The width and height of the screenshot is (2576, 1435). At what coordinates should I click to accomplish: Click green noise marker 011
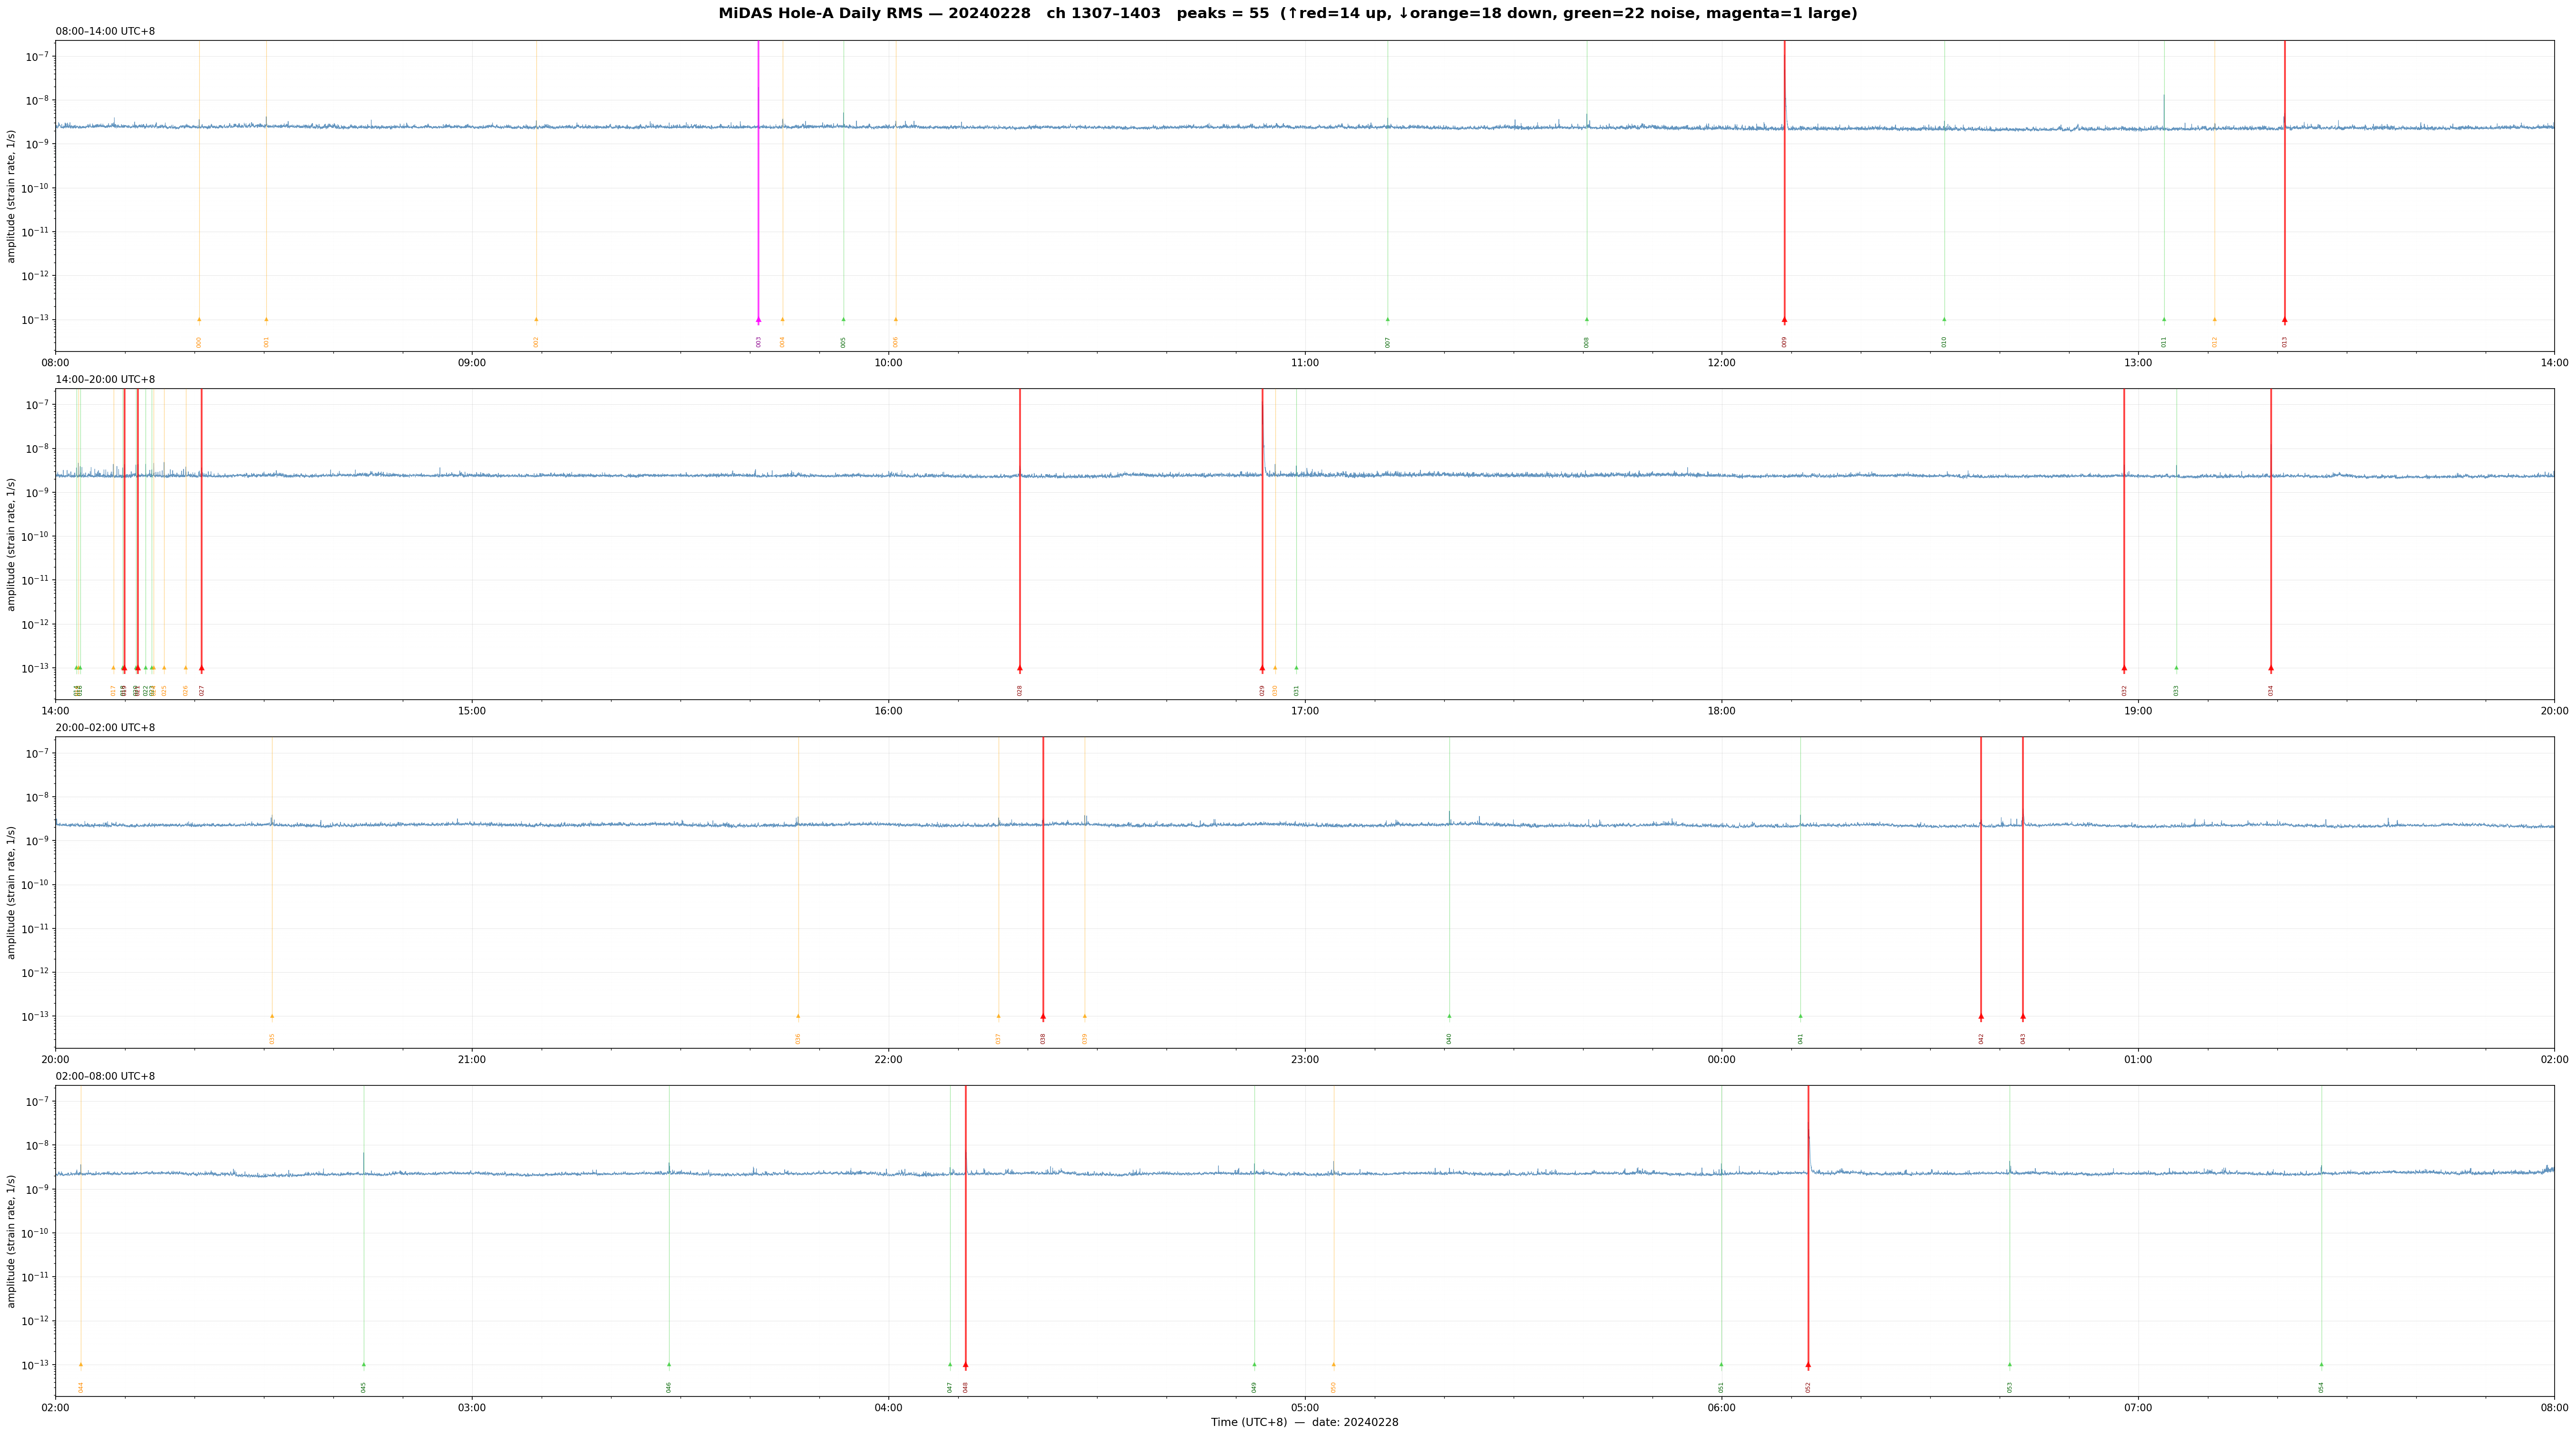coord(2164,320)
